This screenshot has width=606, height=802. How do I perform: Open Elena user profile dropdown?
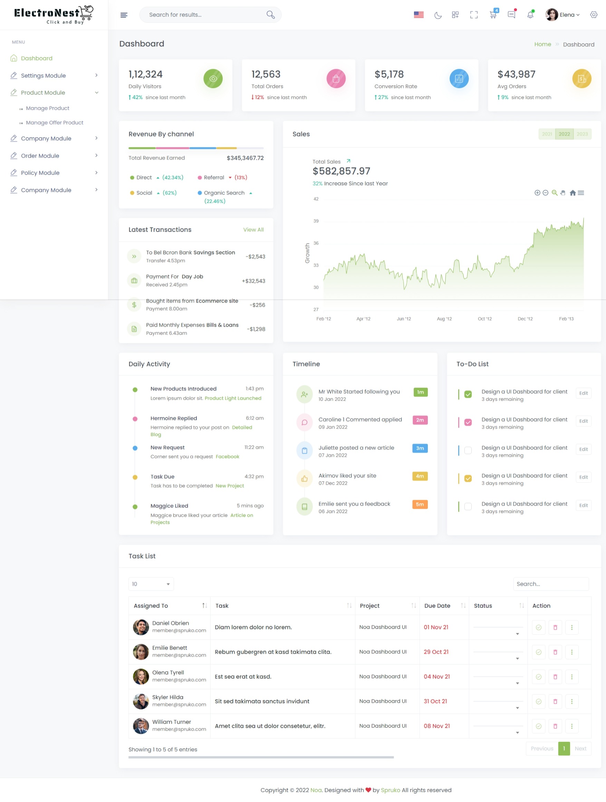tap(562, 15)
